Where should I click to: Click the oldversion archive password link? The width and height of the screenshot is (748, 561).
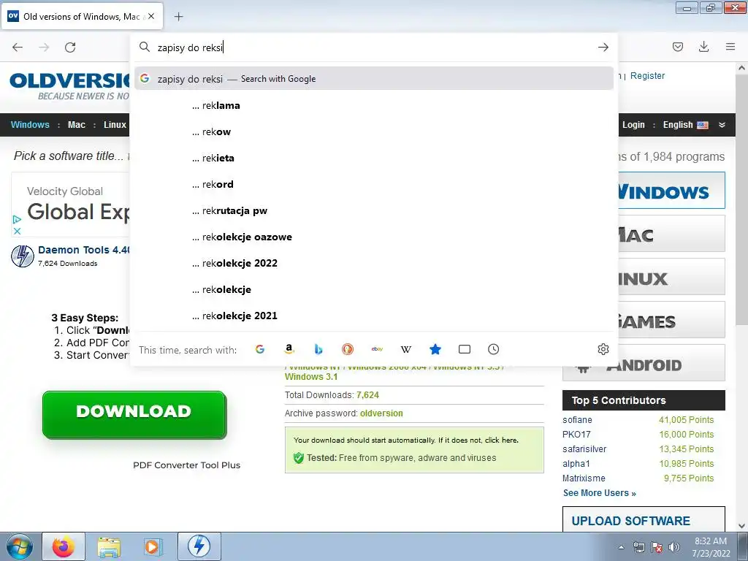[x=381, y=413]
